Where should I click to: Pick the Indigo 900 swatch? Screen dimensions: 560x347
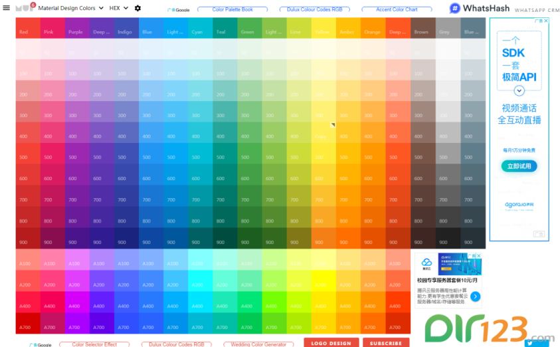[x=126, y=238]
